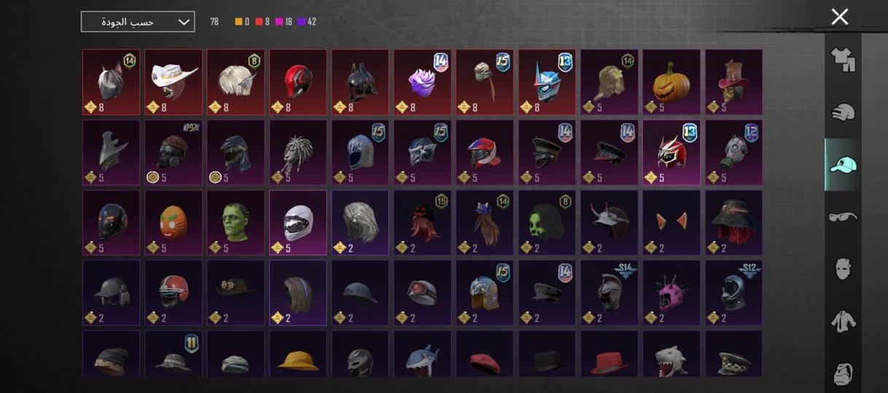
Task: Open the outfits (shirt and pants) category
Action: [843, 60]
